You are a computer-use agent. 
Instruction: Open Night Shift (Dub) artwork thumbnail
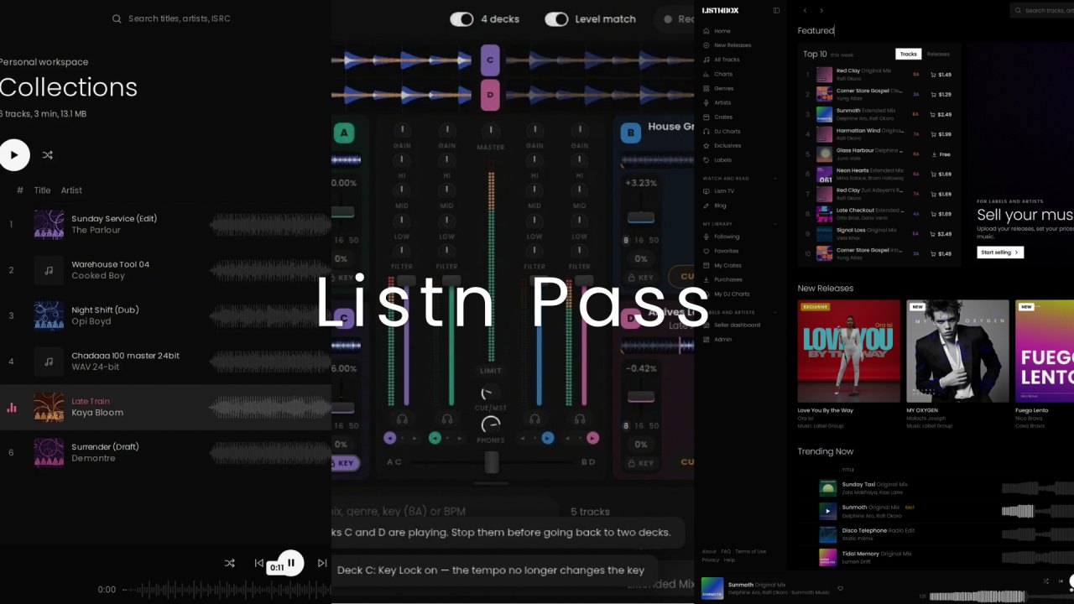click(49, 315)
